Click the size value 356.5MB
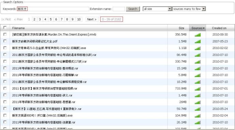This screenshot has width=235, height=130. 181,35
